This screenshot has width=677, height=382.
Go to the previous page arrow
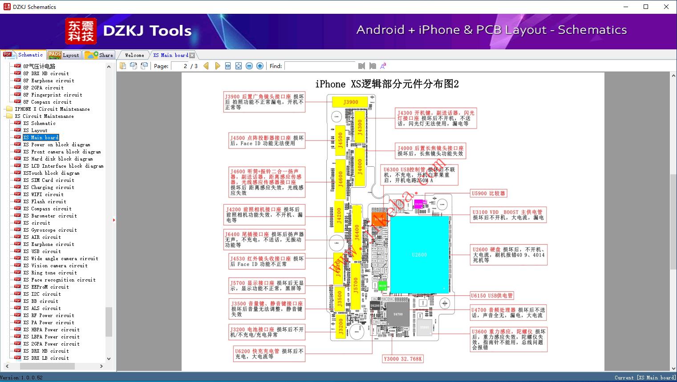(x=206, y=66)
